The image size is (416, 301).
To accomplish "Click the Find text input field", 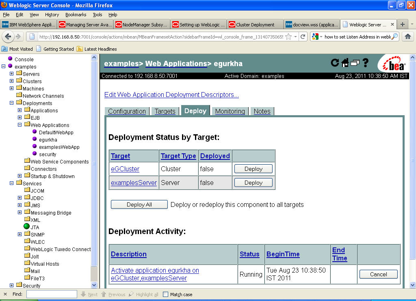I will 52,294.
